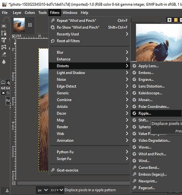This screenshot has width=182, height=195.
Task: Open the File menu
Action: 5,13
